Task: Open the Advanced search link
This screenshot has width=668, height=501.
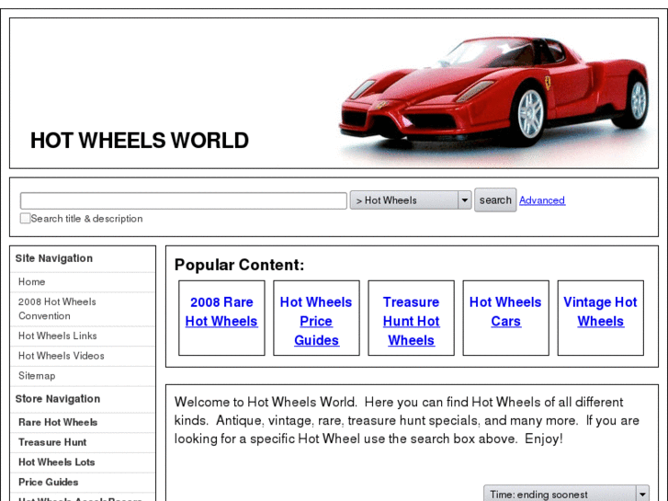Action: click(542, 200)
